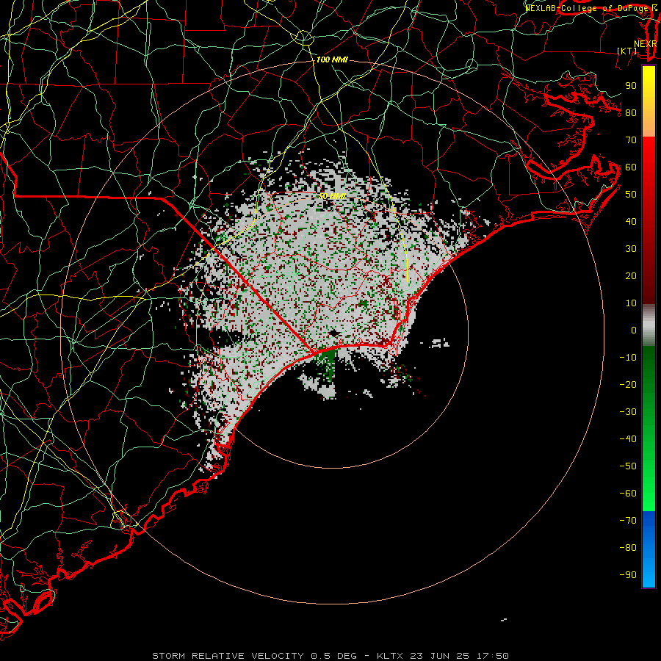
Task: Click the "STORM RELATIVE VELOCITY 0.5 DEG" caption
Action: click(x=254, y=656)
